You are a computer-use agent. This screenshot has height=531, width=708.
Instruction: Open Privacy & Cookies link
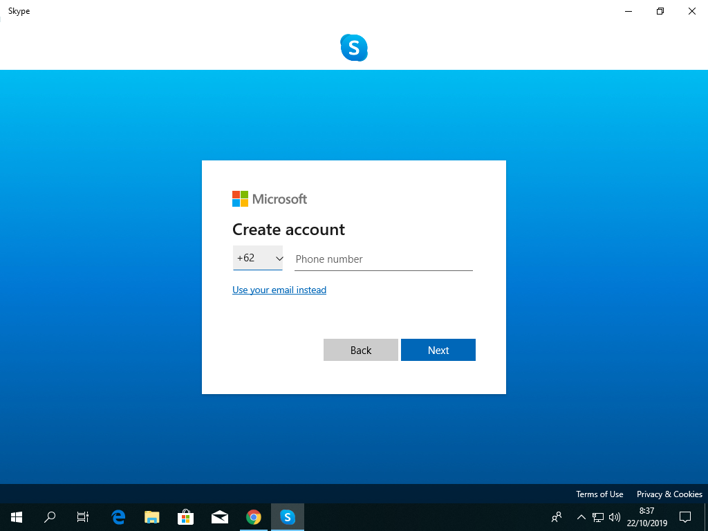pyautogui.click(x=669, y=494)
